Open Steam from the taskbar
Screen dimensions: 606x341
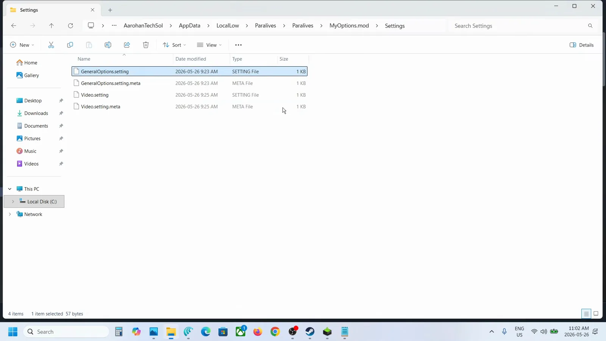[310, 332]
